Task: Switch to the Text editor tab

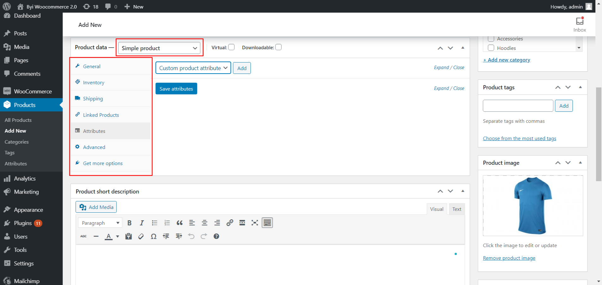Action: (456, 209)
